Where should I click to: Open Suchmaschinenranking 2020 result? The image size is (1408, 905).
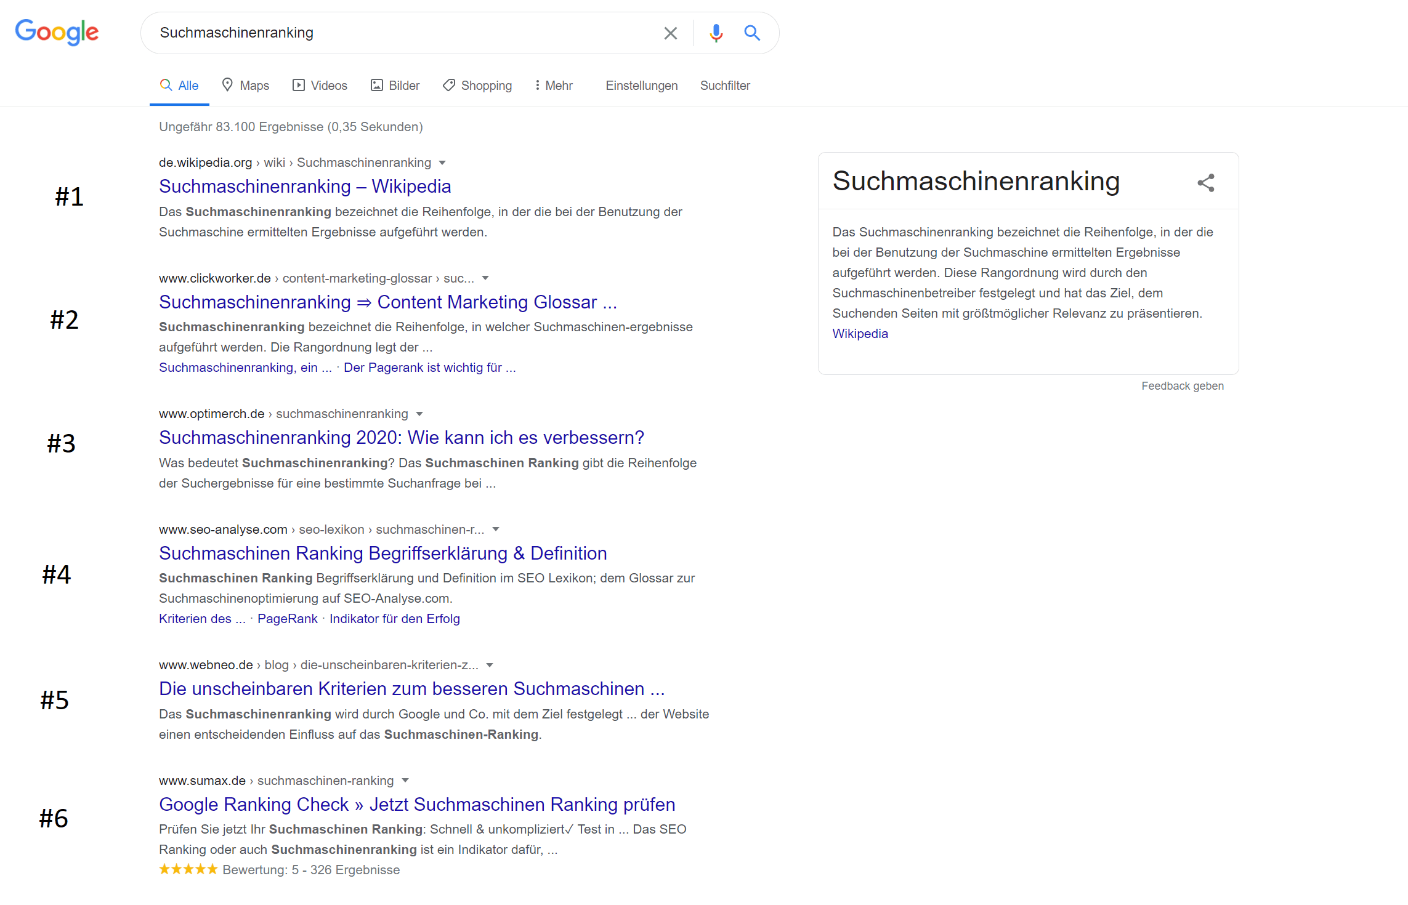pos(402,438)
